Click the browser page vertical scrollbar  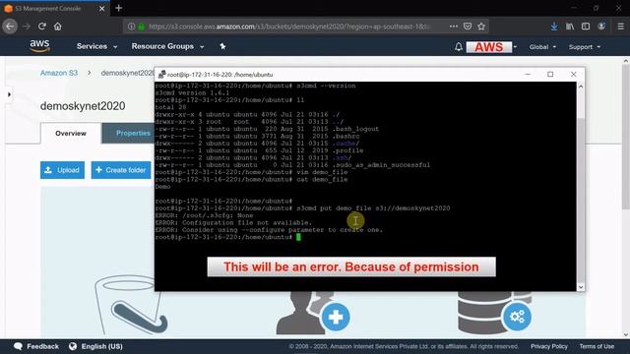click(x=626, y=137)
